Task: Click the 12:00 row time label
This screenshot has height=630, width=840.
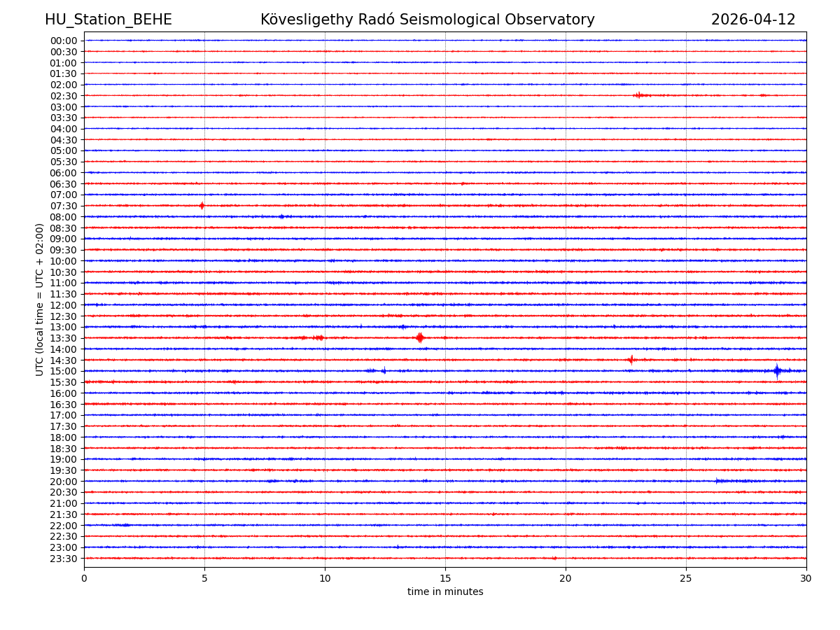Action: coord(64,305)
